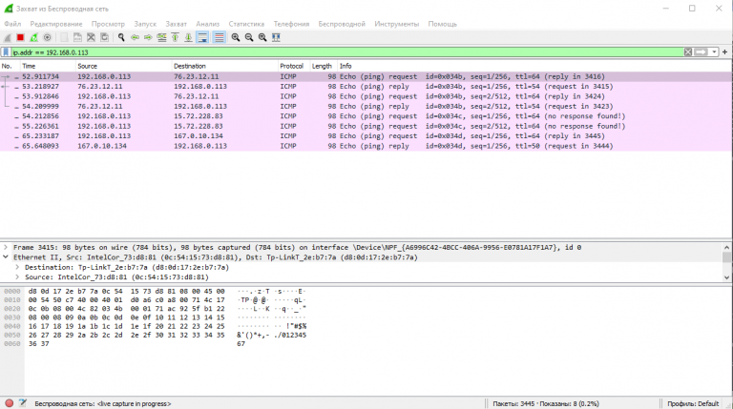Open Find a packet magnifier
The height and width of the screenshot is (409, 733).
(x=121, y=38)
